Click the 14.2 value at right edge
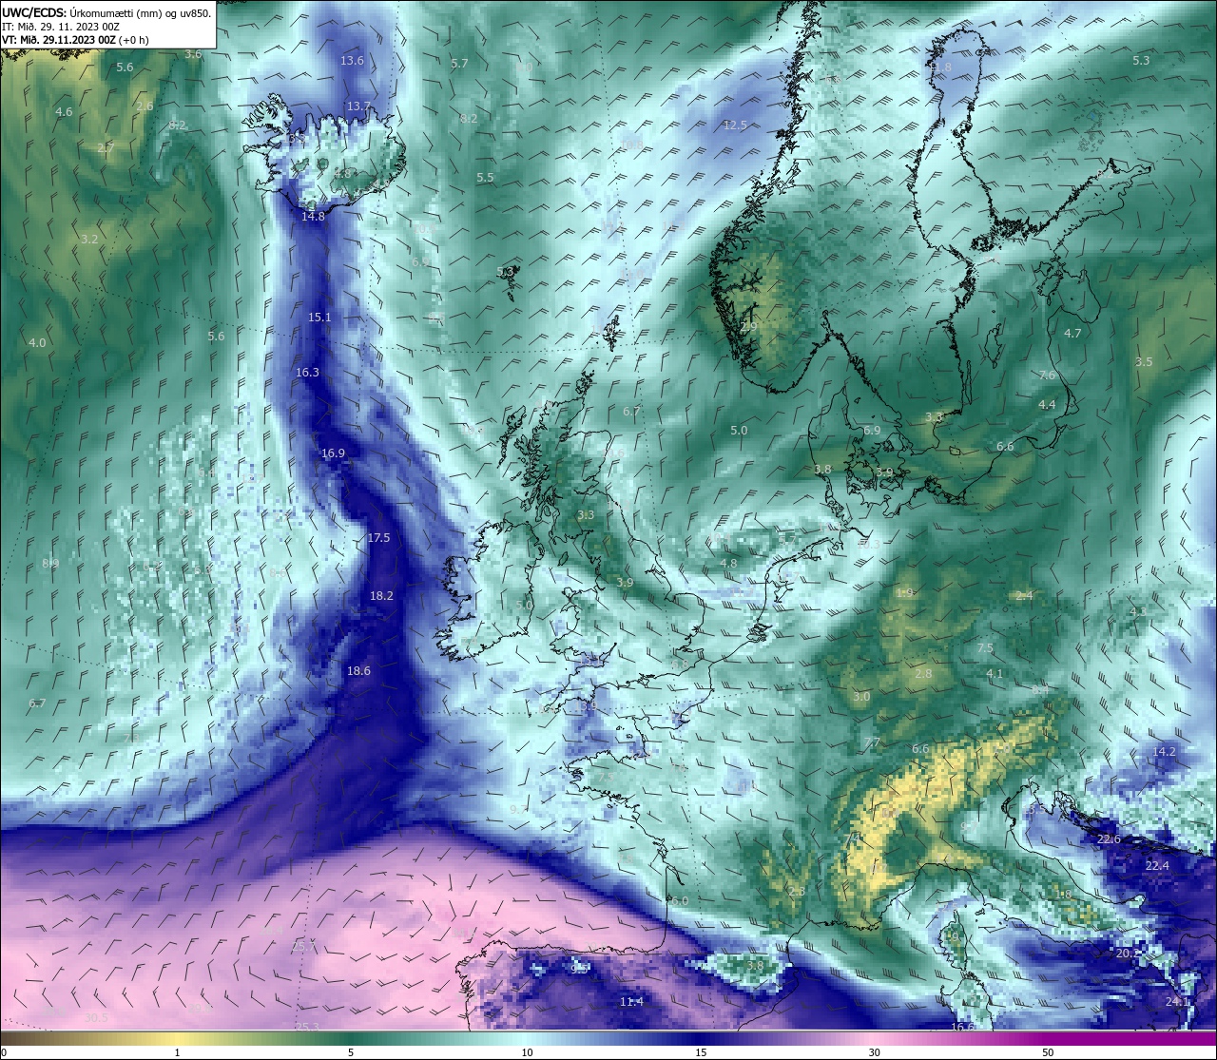 pyautogui.click(x=1164, y=752)
